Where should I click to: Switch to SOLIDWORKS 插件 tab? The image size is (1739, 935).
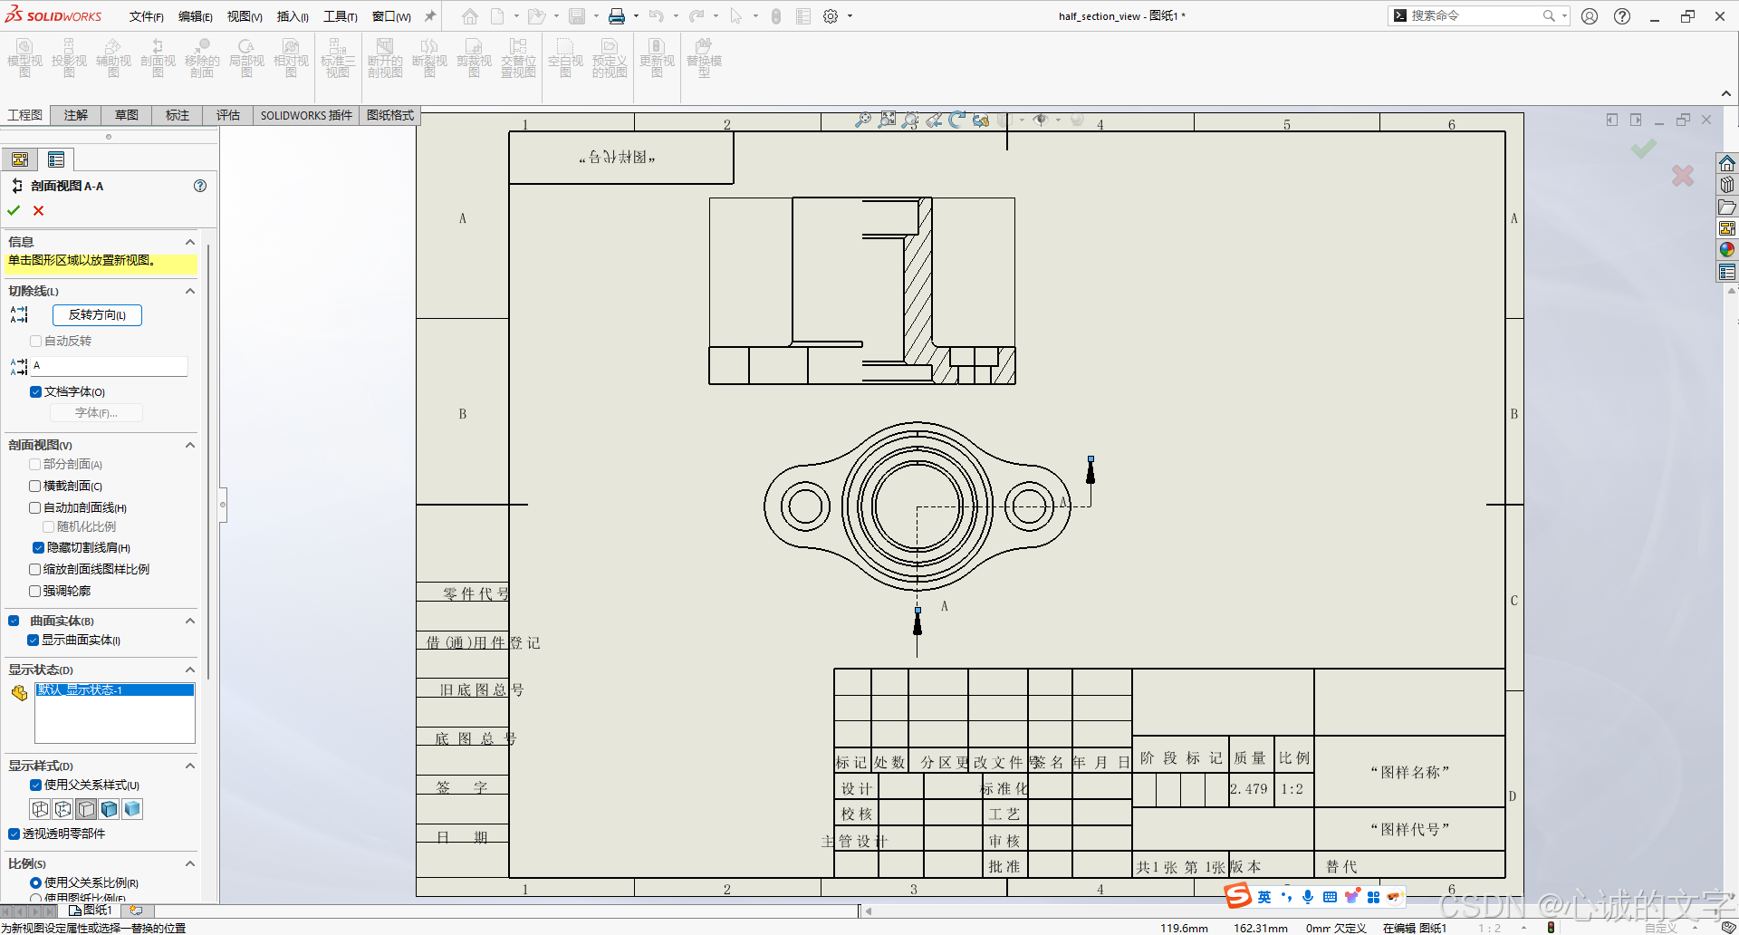pos(306,115)
